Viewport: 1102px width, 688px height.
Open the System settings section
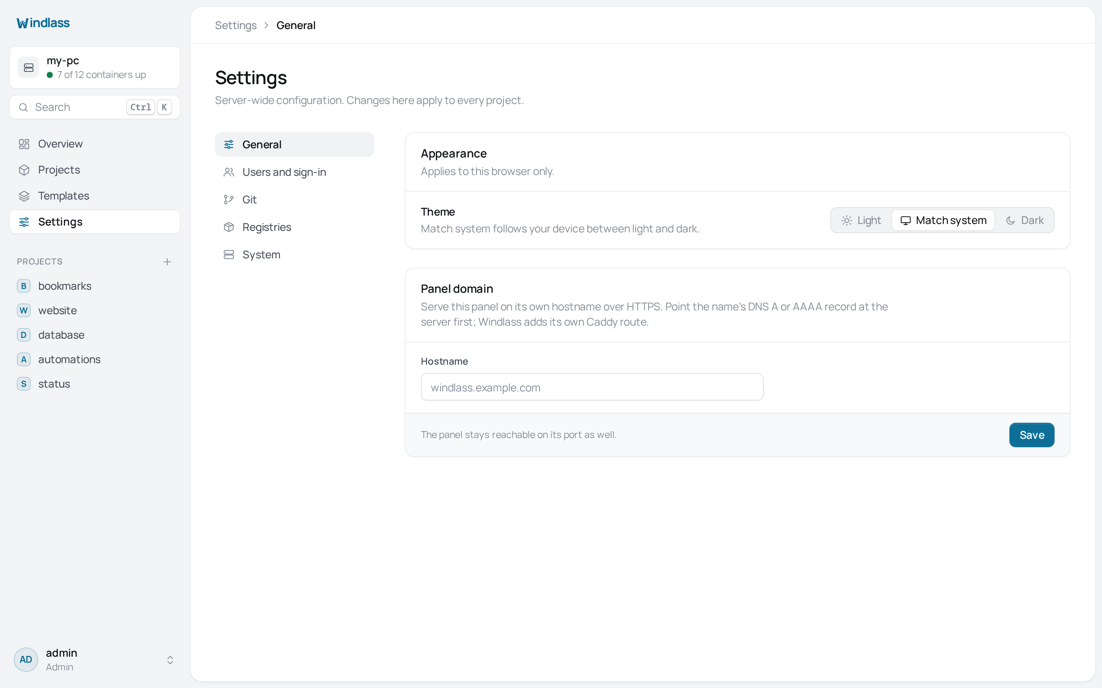pos(294,254)
